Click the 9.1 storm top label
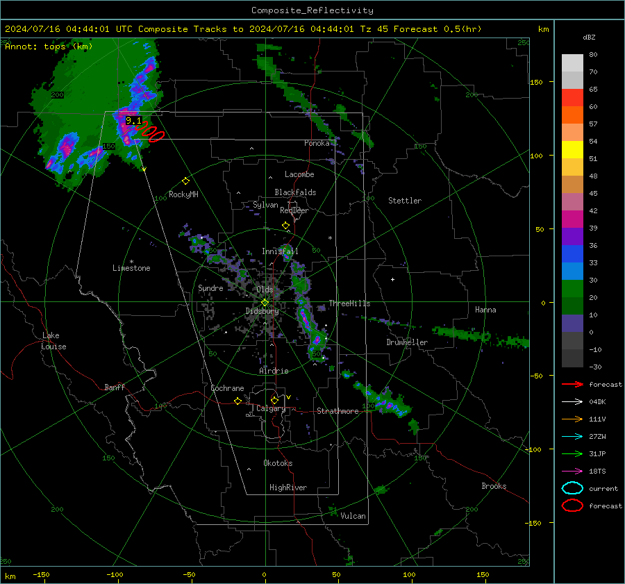This screenshot has height=584, width=625. (133, 120)
